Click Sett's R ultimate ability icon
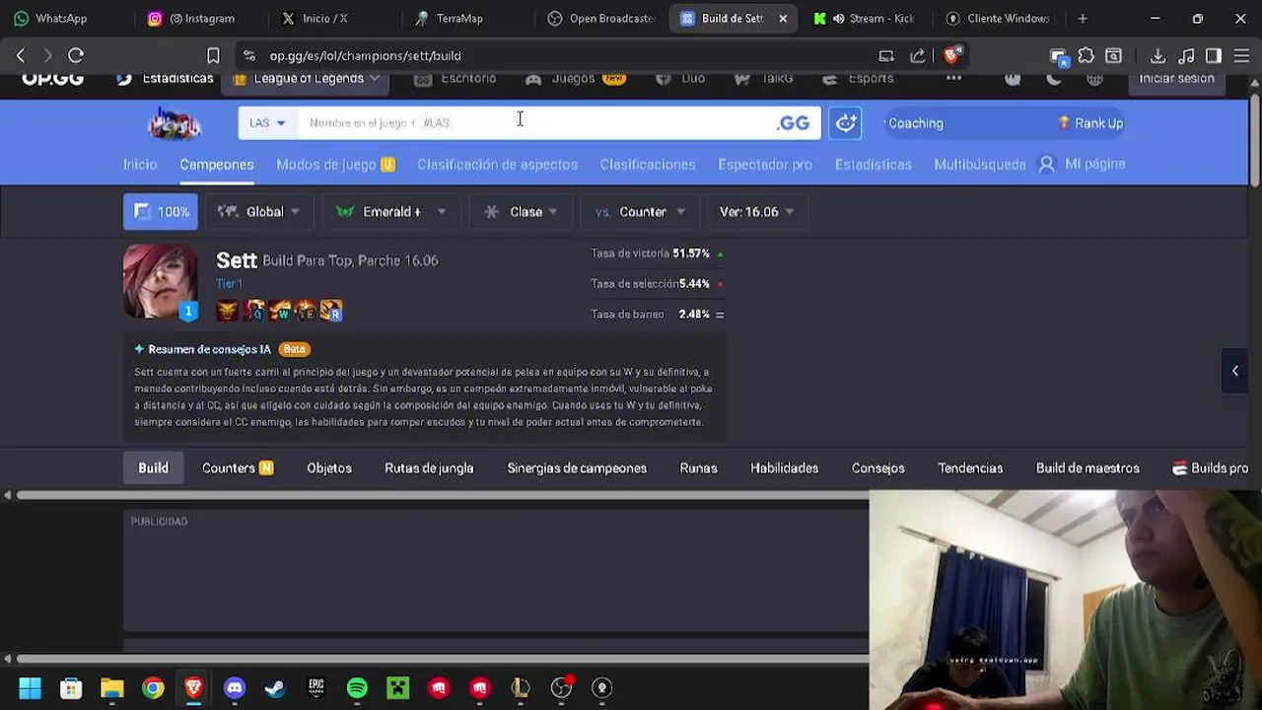The height and width of the screenshot is (710, 1262). click(331, 311)
